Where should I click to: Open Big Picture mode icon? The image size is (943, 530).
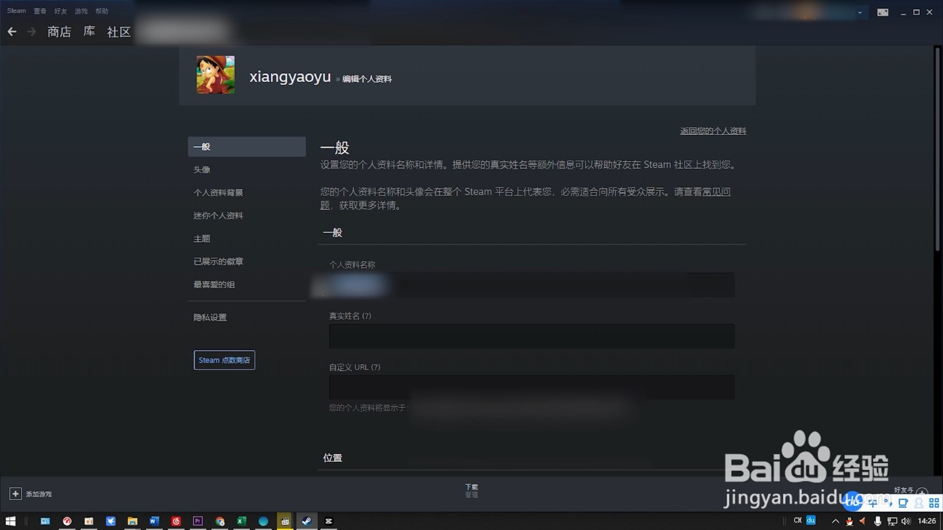(x=882, y=12)
